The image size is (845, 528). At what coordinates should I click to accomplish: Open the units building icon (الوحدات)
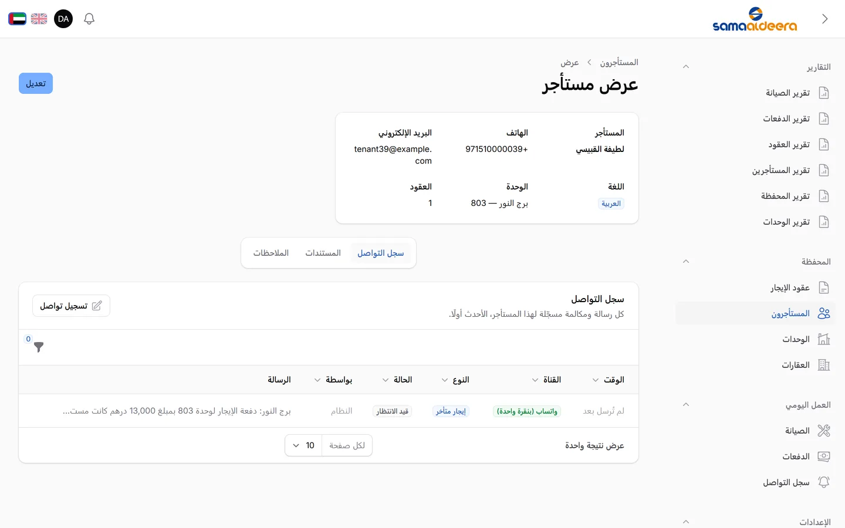tap(824, 339)
